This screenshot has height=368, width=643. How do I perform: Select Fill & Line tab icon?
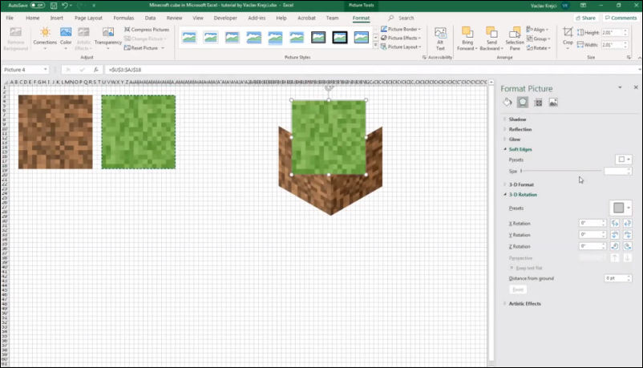[x=508, y=102]
